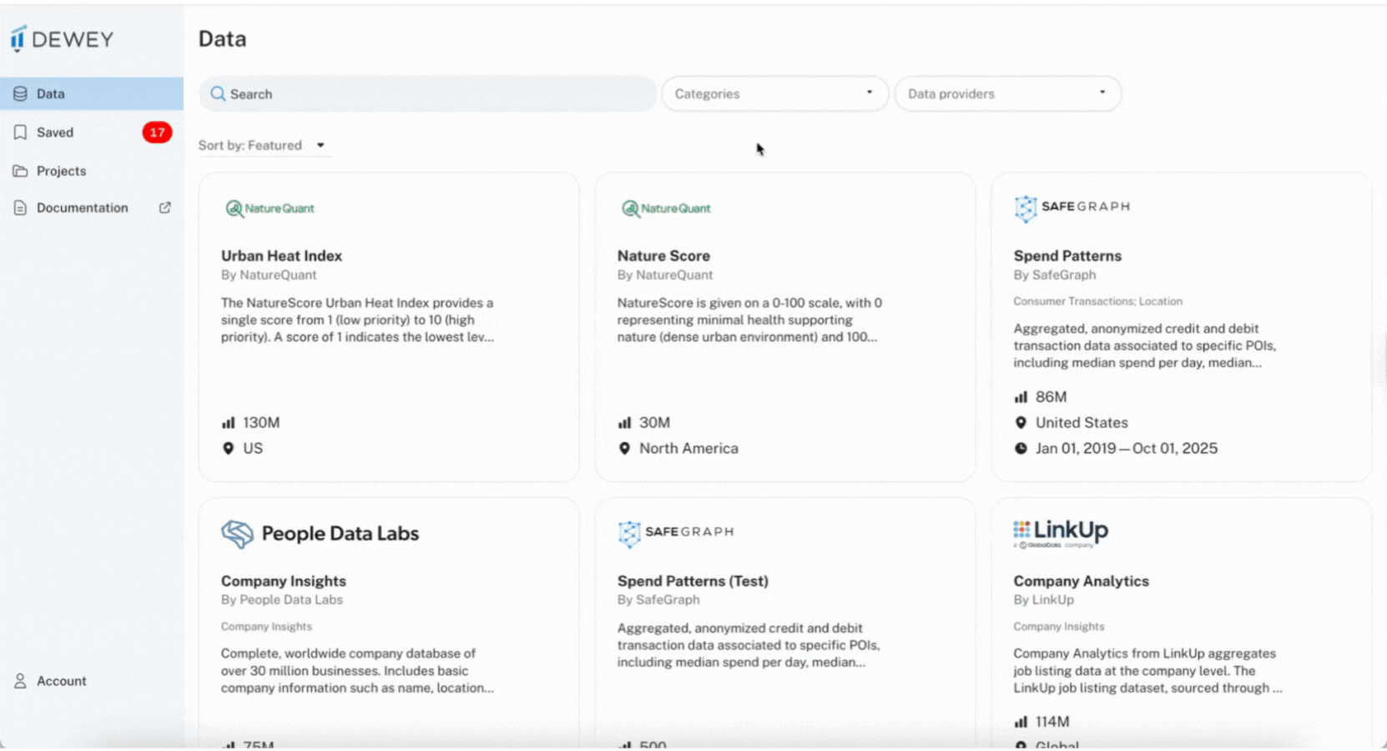Click "United States" coverage text
The image size is (1387, 751).
tap(1082, 423)
